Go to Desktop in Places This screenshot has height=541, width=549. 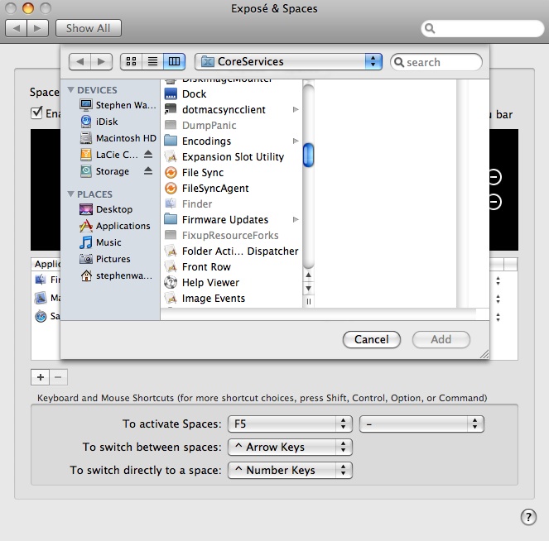click(106, 209)
